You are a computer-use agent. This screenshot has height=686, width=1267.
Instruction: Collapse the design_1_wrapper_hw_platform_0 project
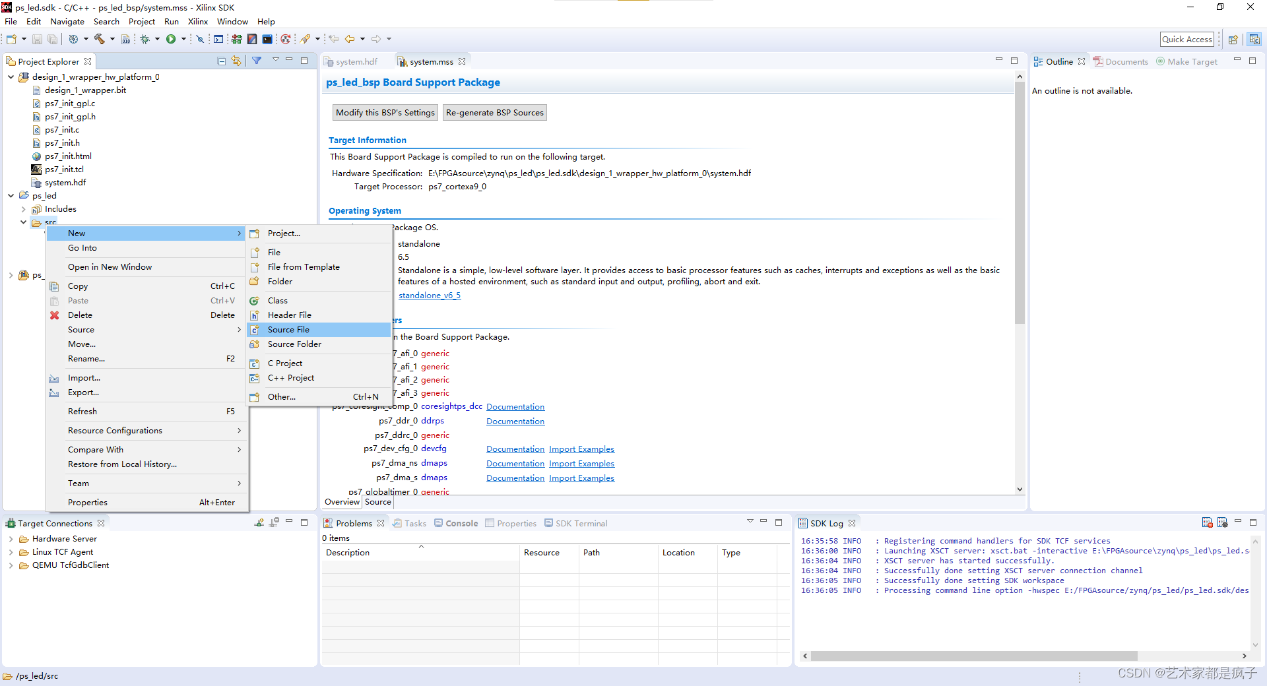11,77
